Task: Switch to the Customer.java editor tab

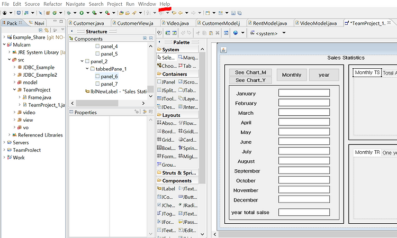Action: pos(88,23)
